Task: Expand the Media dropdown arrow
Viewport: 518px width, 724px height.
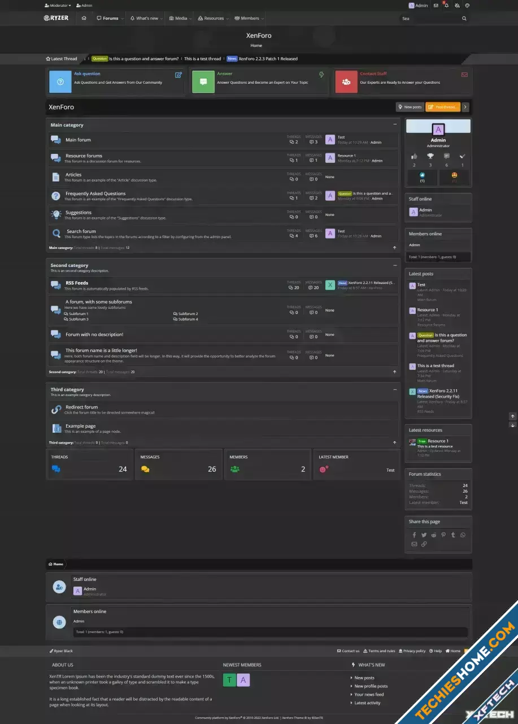Action: 190,19
